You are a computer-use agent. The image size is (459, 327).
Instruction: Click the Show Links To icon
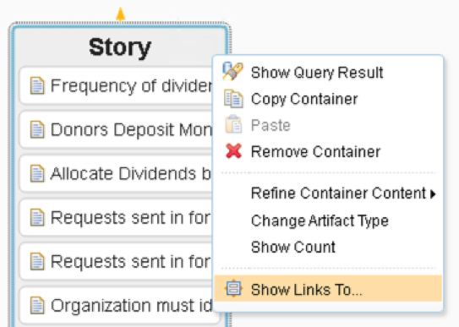pyautogui.click(x=233, y=288)
